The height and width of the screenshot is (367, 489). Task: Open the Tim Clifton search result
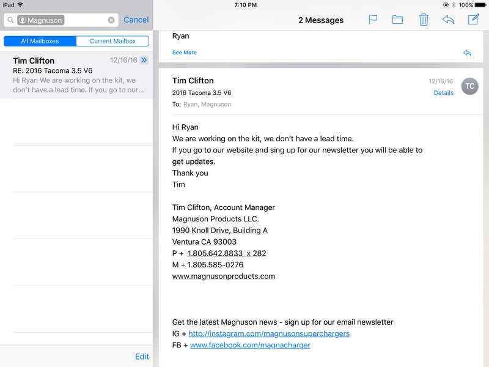[x=76, y=75]
